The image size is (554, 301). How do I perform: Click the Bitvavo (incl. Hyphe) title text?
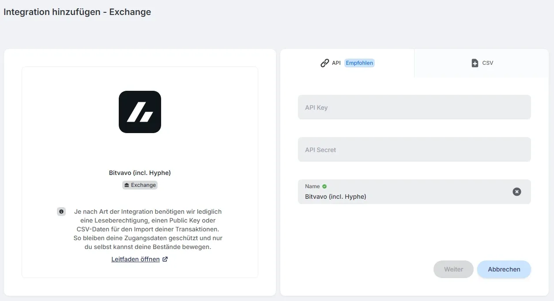point(140,173)
